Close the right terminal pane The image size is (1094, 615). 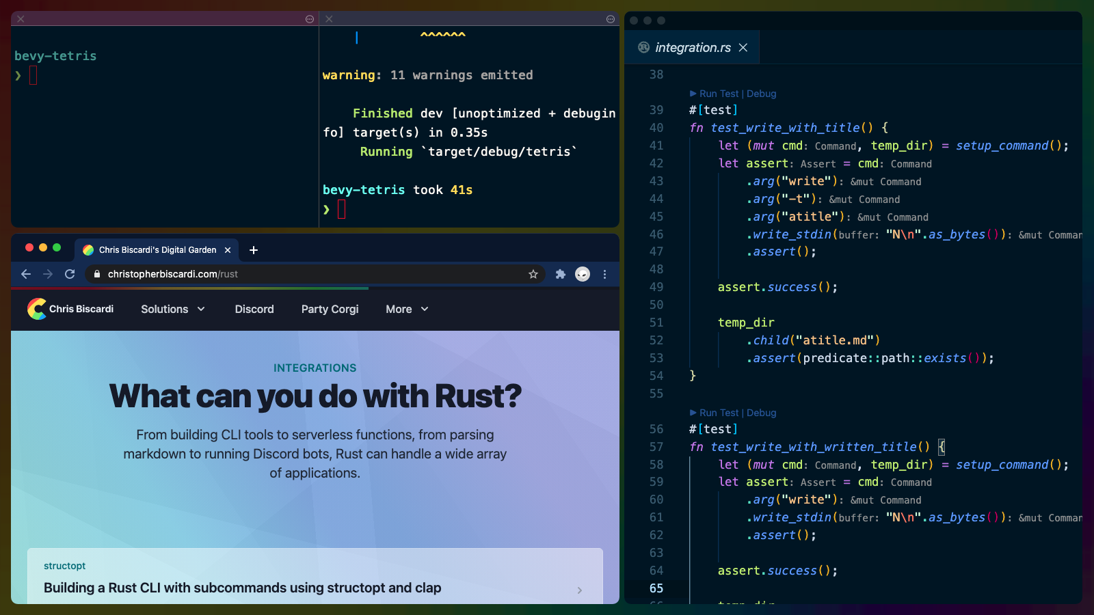coord(329,19)
